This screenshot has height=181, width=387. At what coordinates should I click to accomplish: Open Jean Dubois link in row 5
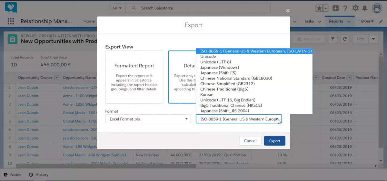tap(28, 121)
